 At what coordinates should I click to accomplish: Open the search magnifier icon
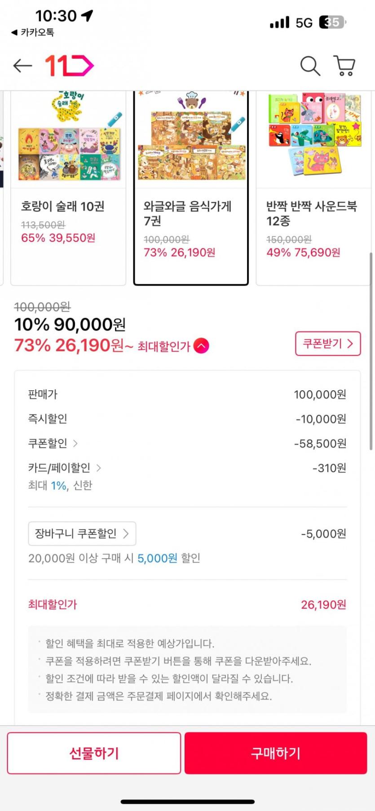click(x=310, y=66)
